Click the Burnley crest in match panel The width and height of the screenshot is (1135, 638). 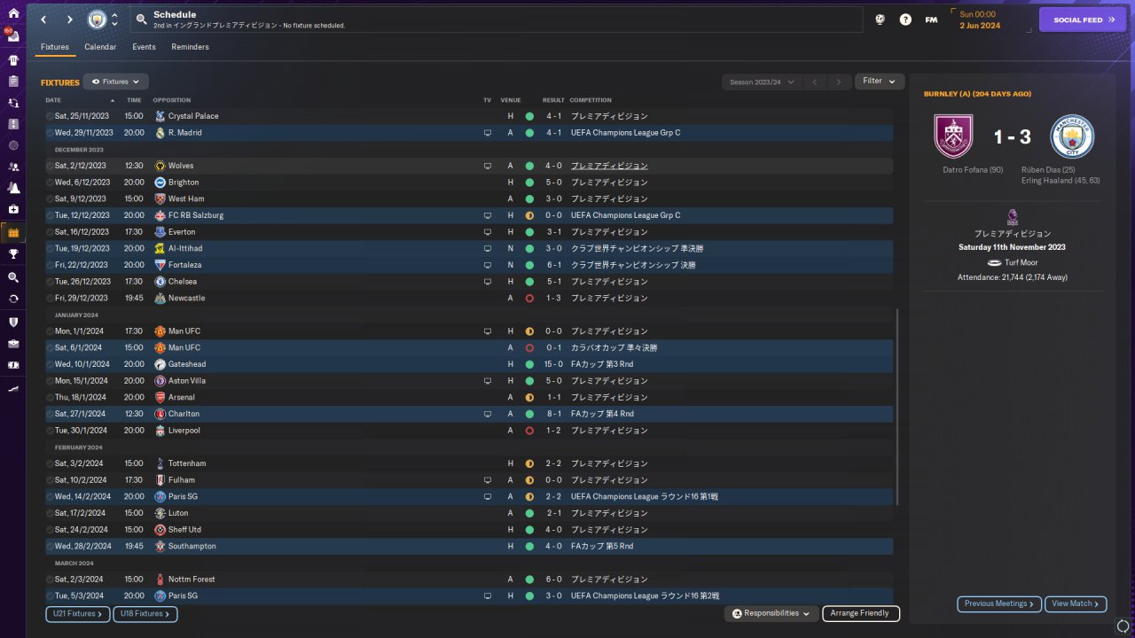tap(954, 136)
